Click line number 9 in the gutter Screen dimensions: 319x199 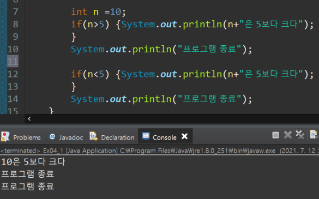[15, 37]
